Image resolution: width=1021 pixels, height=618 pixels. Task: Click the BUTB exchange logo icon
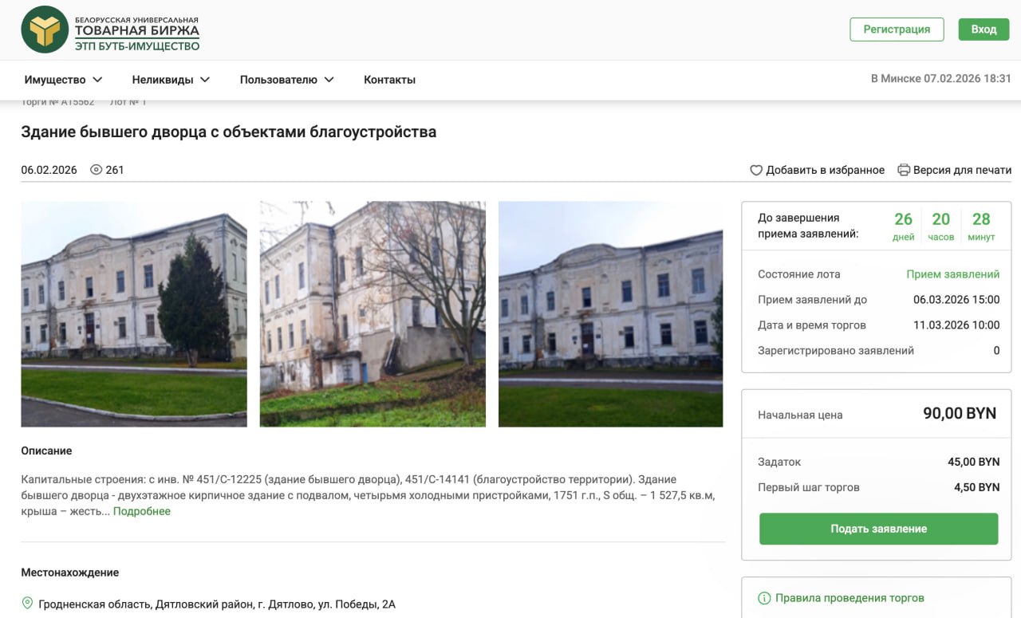point(45,30)
